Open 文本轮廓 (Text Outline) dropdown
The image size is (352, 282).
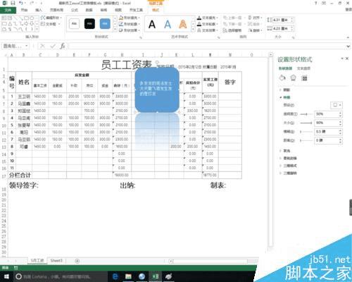(x=208, y=24)
